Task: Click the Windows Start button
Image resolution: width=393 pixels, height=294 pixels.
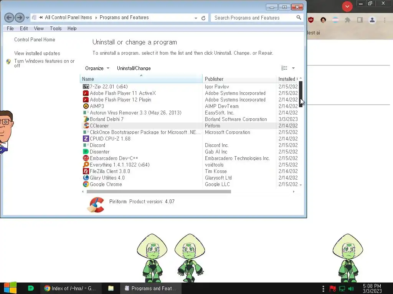Action: click(10, 288)
